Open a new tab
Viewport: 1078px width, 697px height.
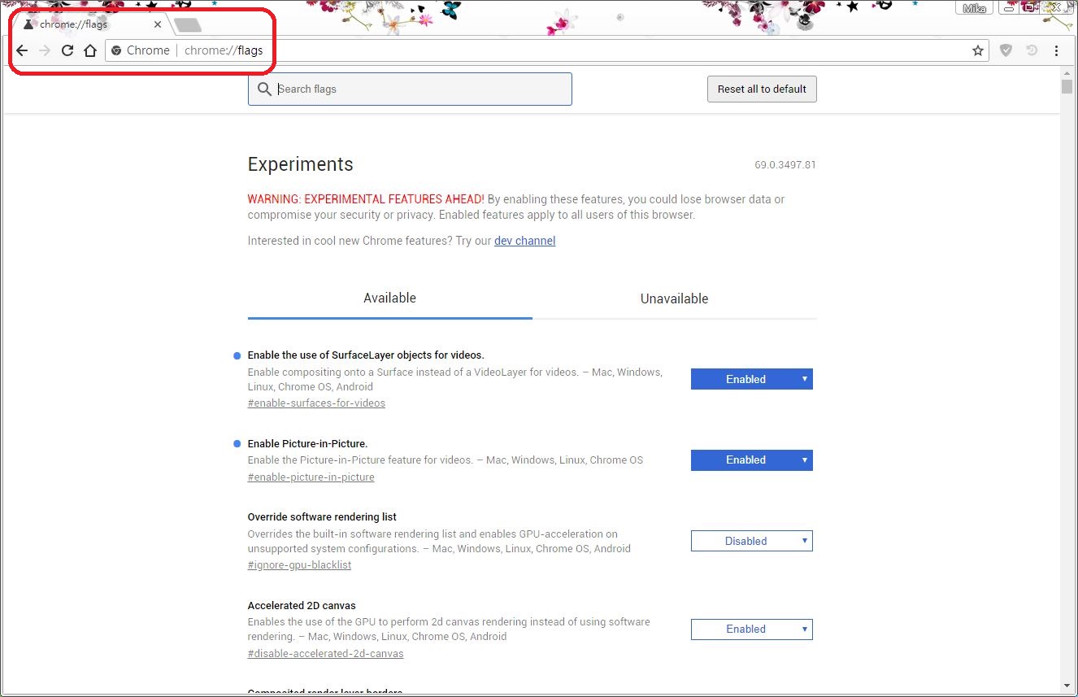pos(188,25)
